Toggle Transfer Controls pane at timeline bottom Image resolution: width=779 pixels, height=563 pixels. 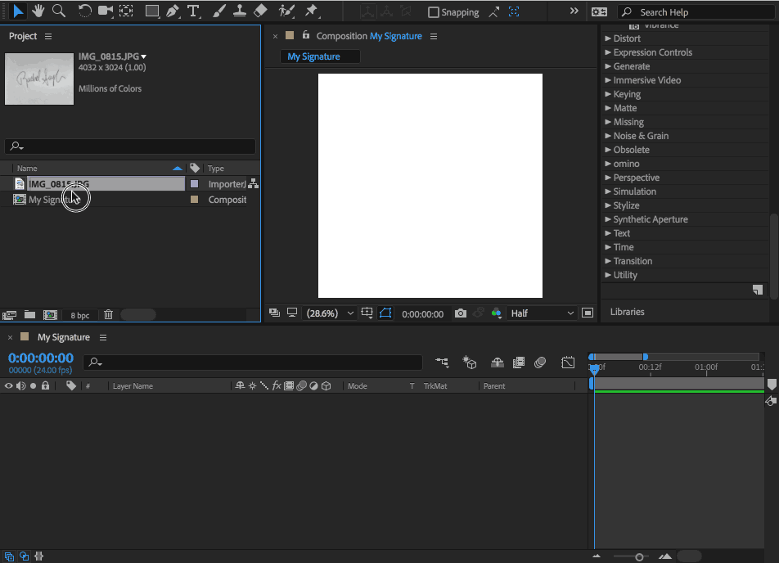click(24, 556)
